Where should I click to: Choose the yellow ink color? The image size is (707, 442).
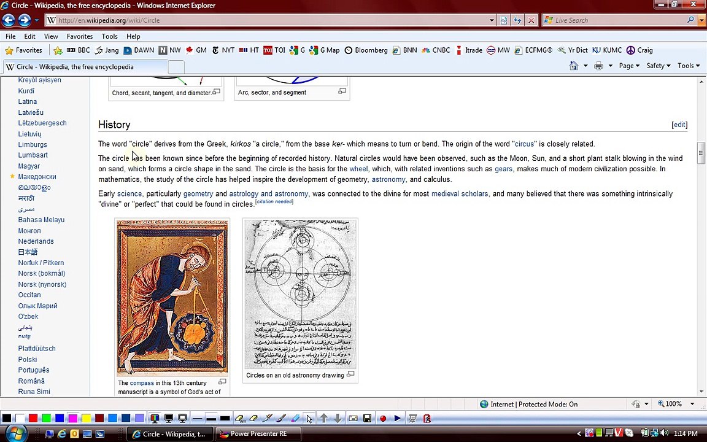click(86, 418)
